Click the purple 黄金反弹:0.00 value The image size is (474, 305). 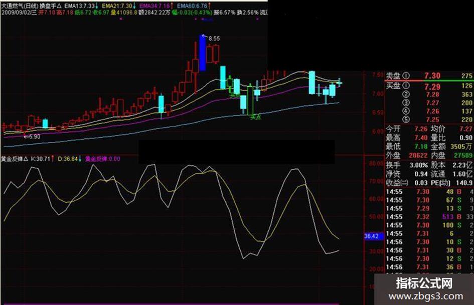tap(102, 159)
